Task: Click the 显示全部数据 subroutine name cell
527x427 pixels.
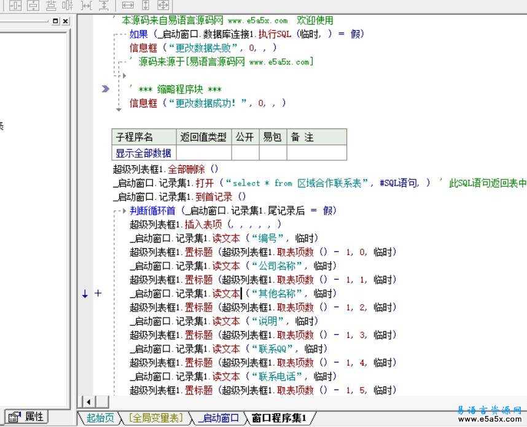Action: [144, 153]
